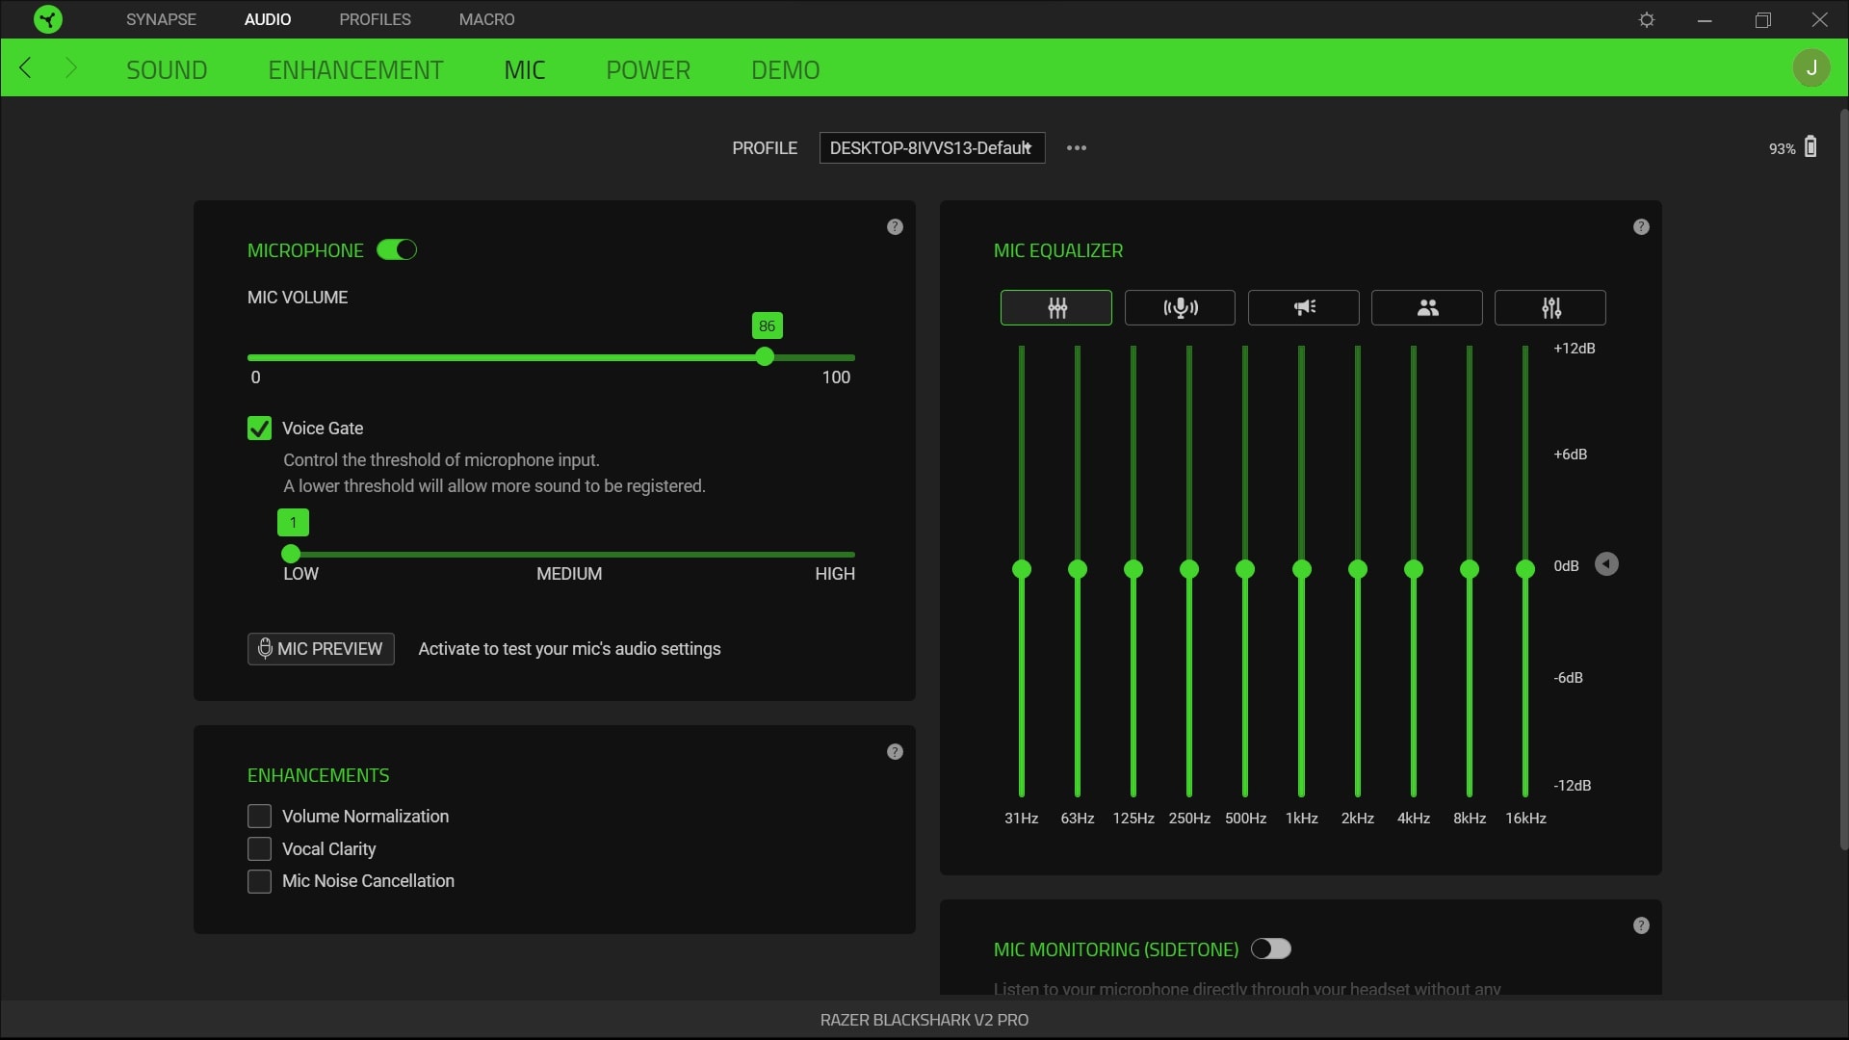
Task: Click the 16kHz equalizer slider handle
Action: coord(1525,569)
